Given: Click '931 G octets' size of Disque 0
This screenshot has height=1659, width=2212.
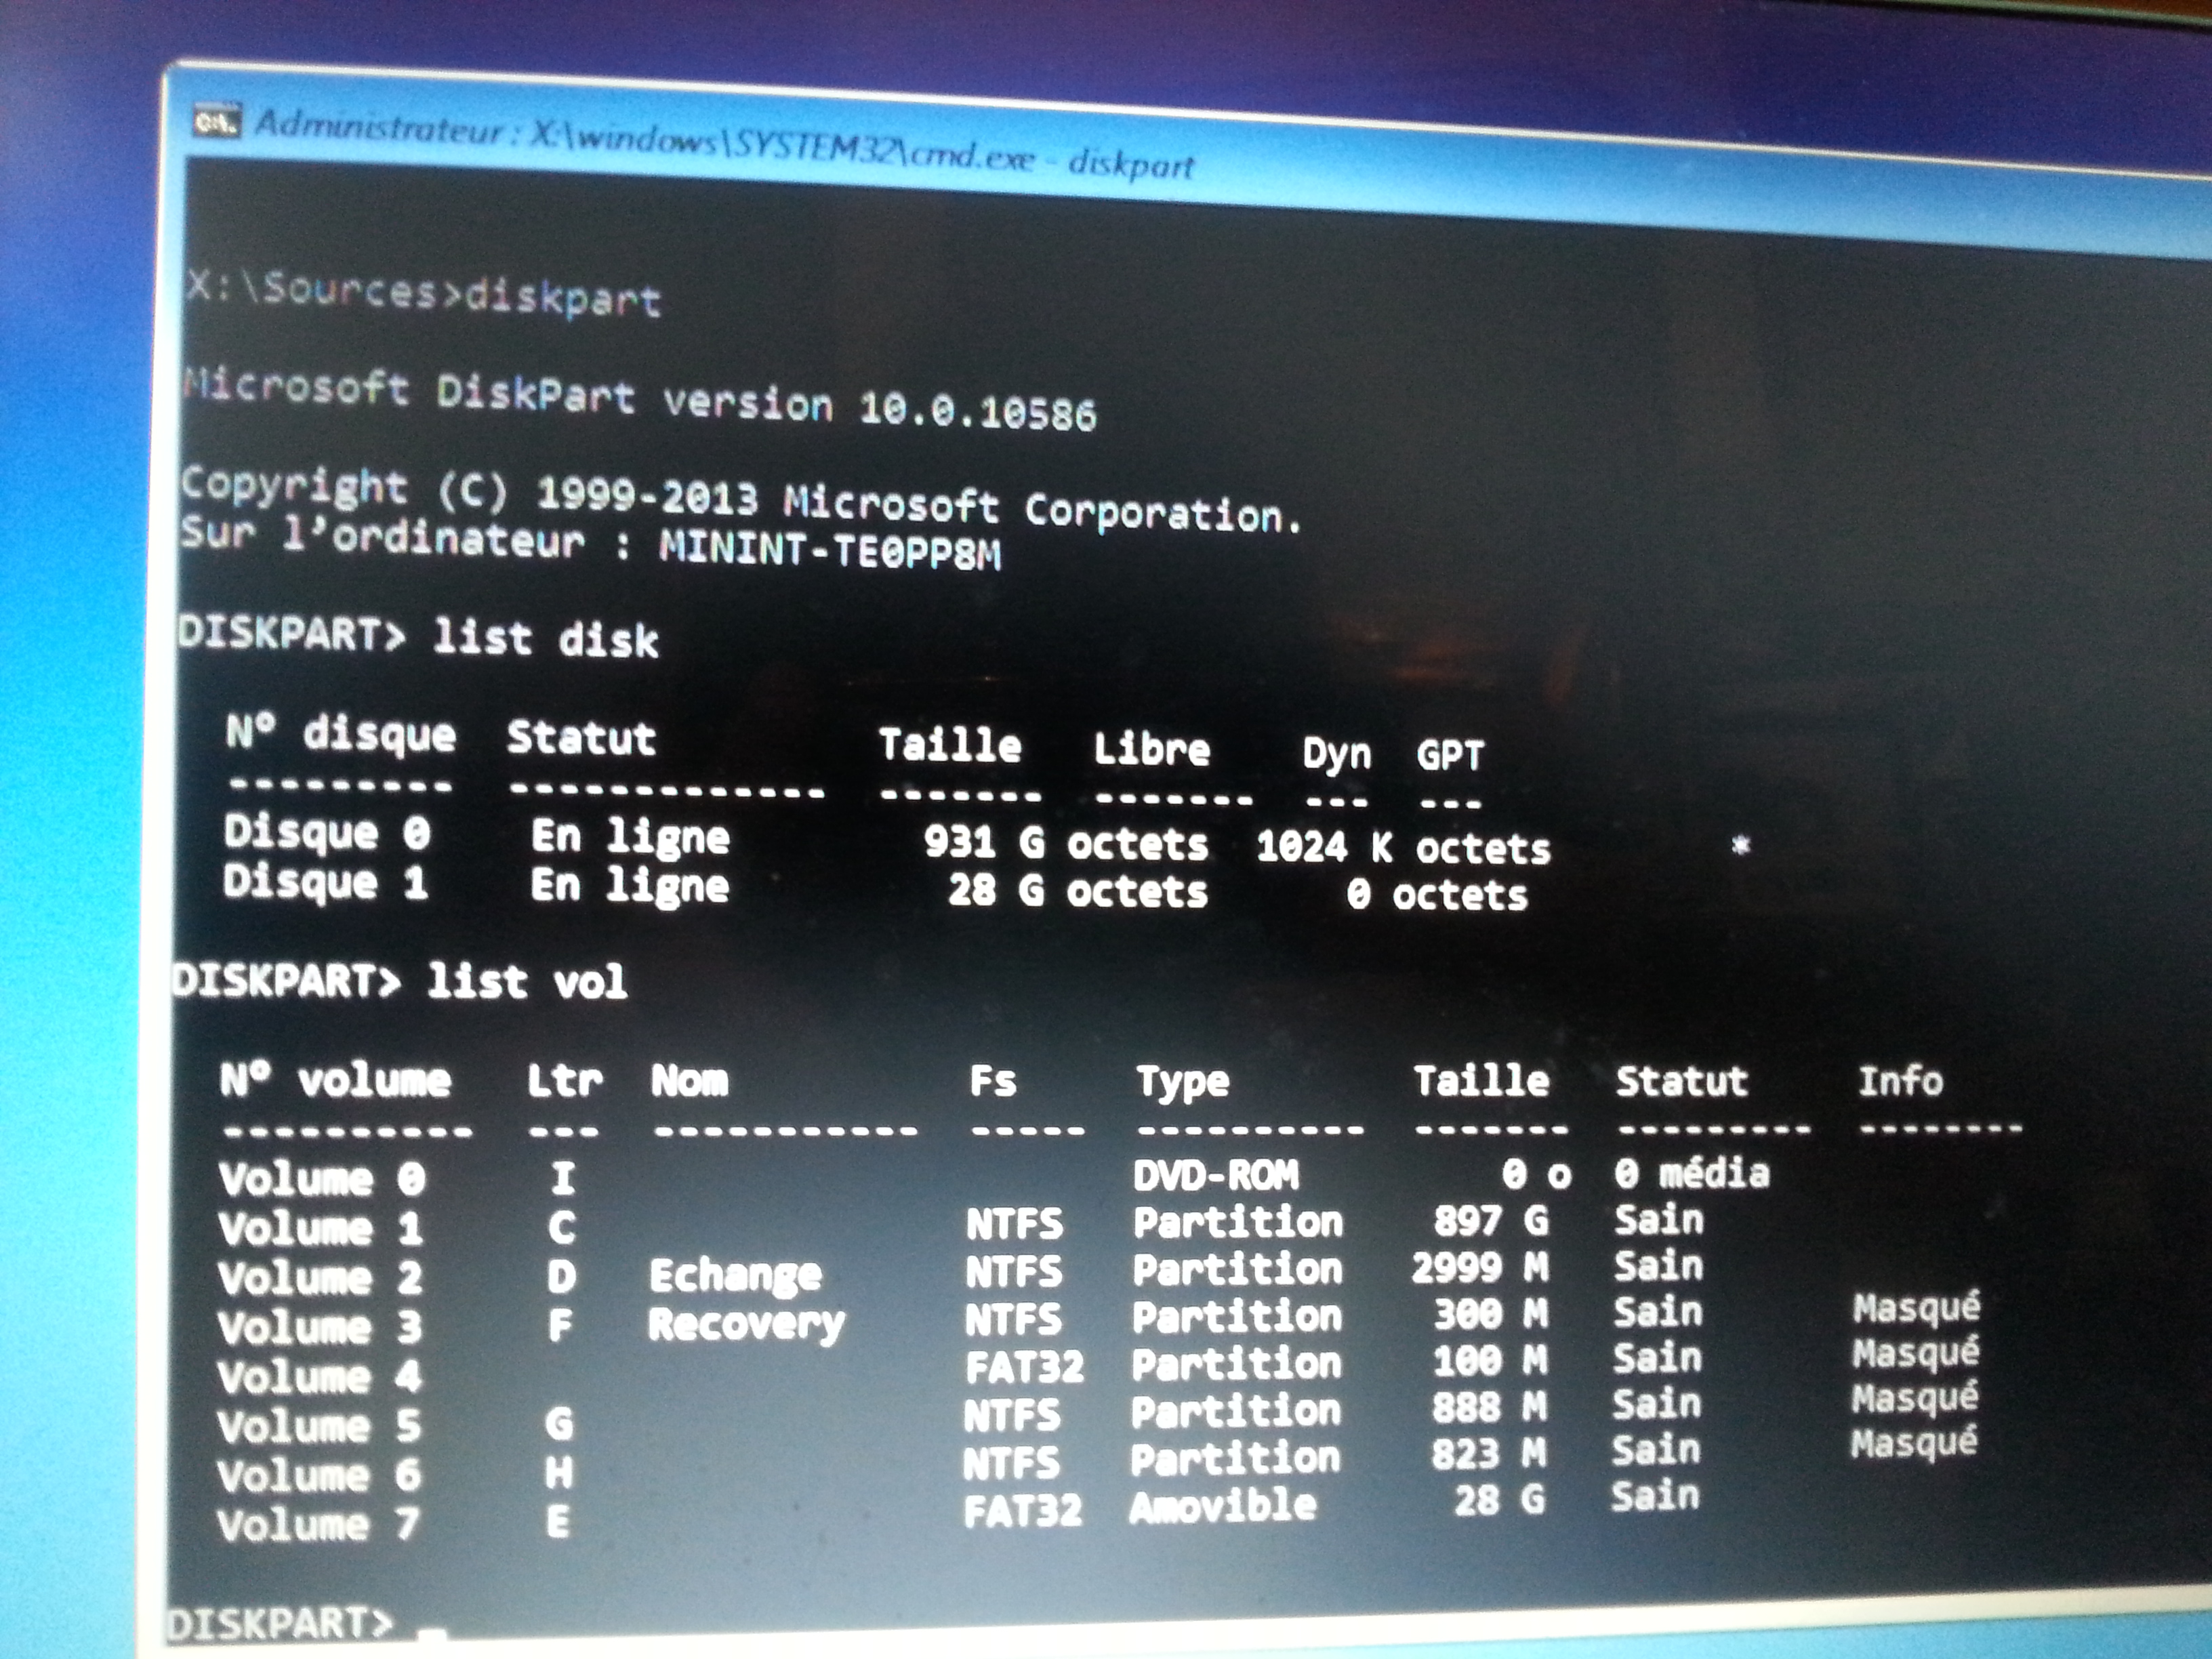Looking at the screenshot, I should [1066, 843].
